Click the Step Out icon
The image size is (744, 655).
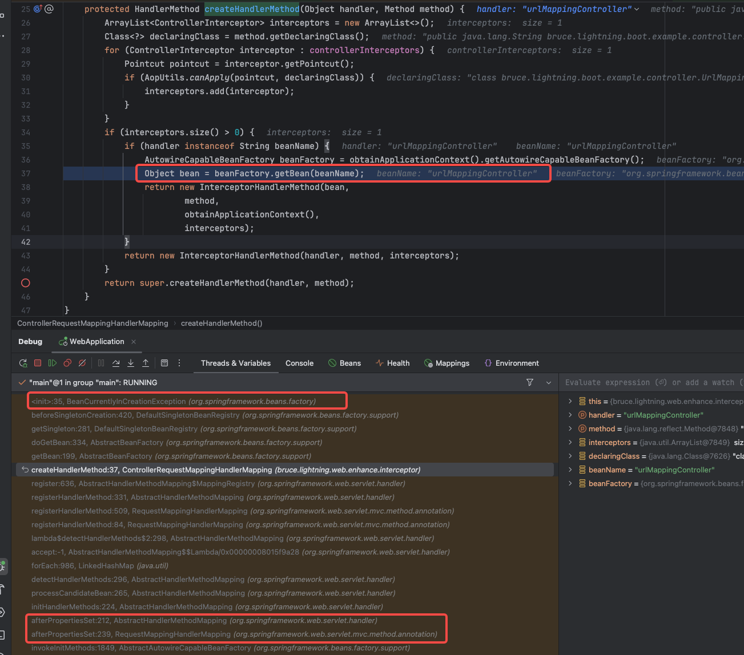click(146, 363)
